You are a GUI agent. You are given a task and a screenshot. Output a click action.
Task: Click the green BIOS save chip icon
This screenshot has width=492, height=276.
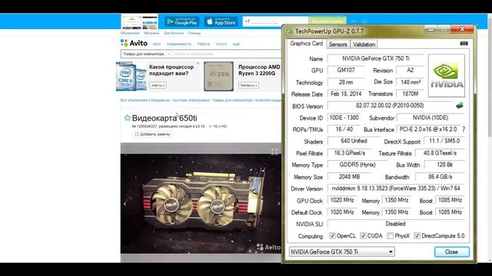(x=460, y=106)
